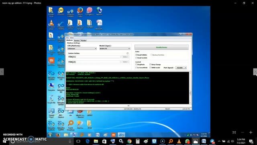
Task: Open the Mi orange desktop shortcut
Action: pyautogui.click(x=51, y=62)
